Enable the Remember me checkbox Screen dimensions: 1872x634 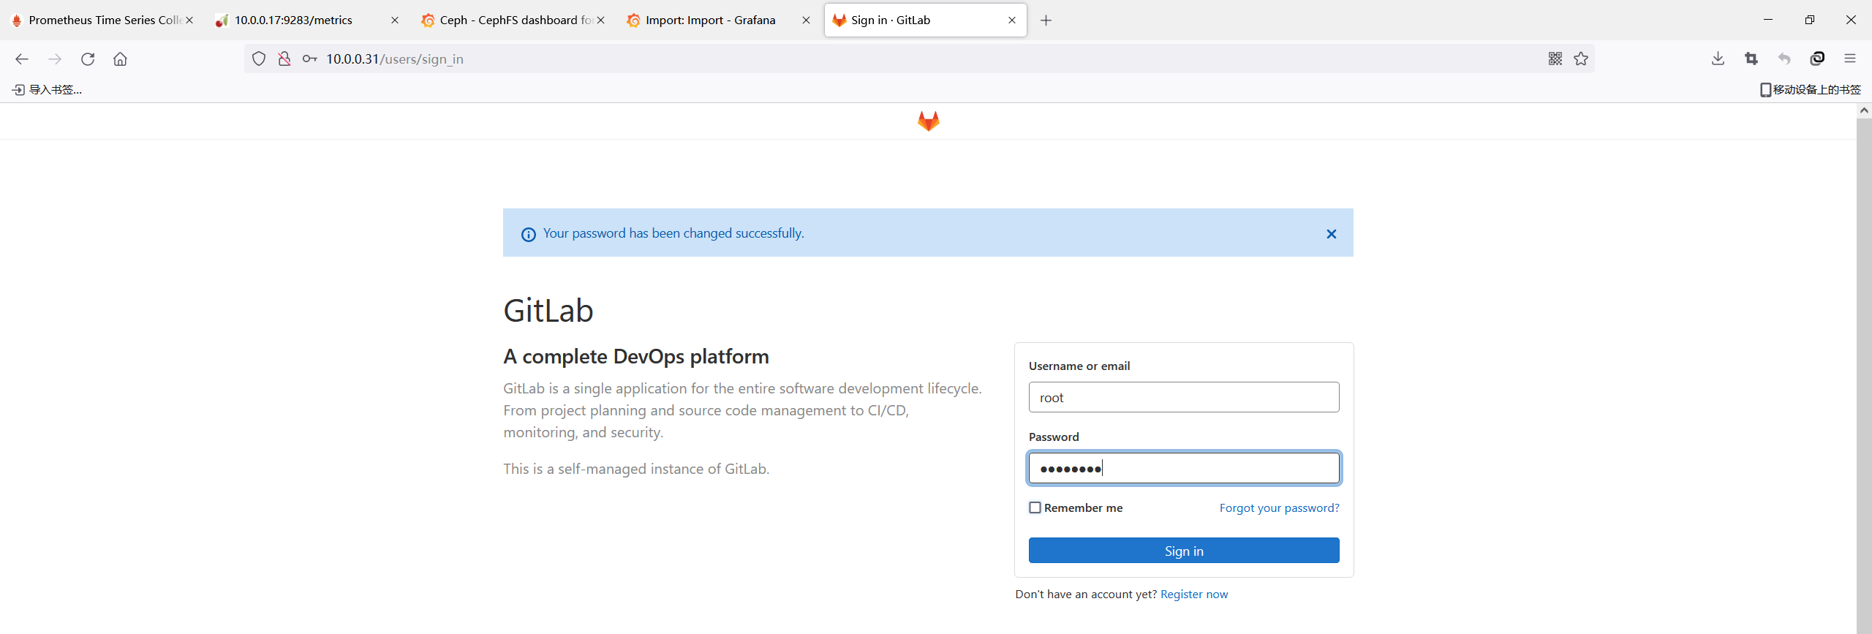click(x=1035, y=507)
